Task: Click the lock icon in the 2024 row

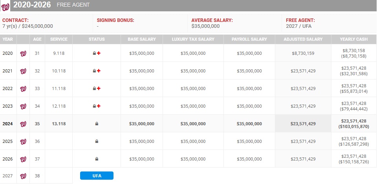Action: [97, 124]
